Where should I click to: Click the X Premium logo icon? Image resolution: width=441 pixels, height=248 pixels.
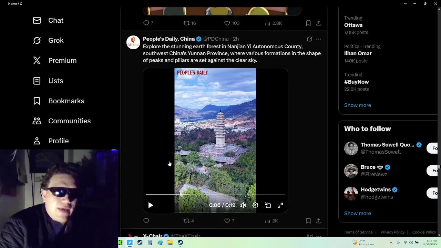37,61
